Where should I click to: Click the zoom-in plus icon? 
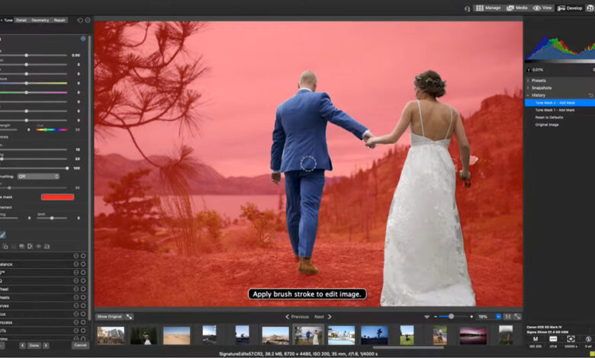tap(471, 317)
